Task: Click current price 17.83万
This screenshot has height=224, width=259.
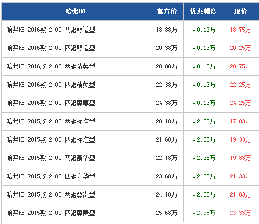Action: (x=240, y=121)
